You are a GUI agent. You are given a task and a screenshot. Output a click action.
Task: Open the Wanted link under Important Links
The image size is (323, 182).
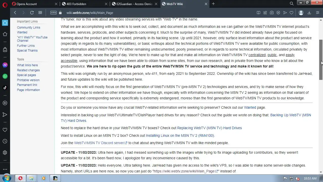coord(22,32)
